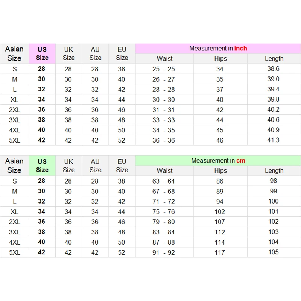Click the 38.6 length value
The width and height of the screenshot is (301, 301).
coord(274,69)
